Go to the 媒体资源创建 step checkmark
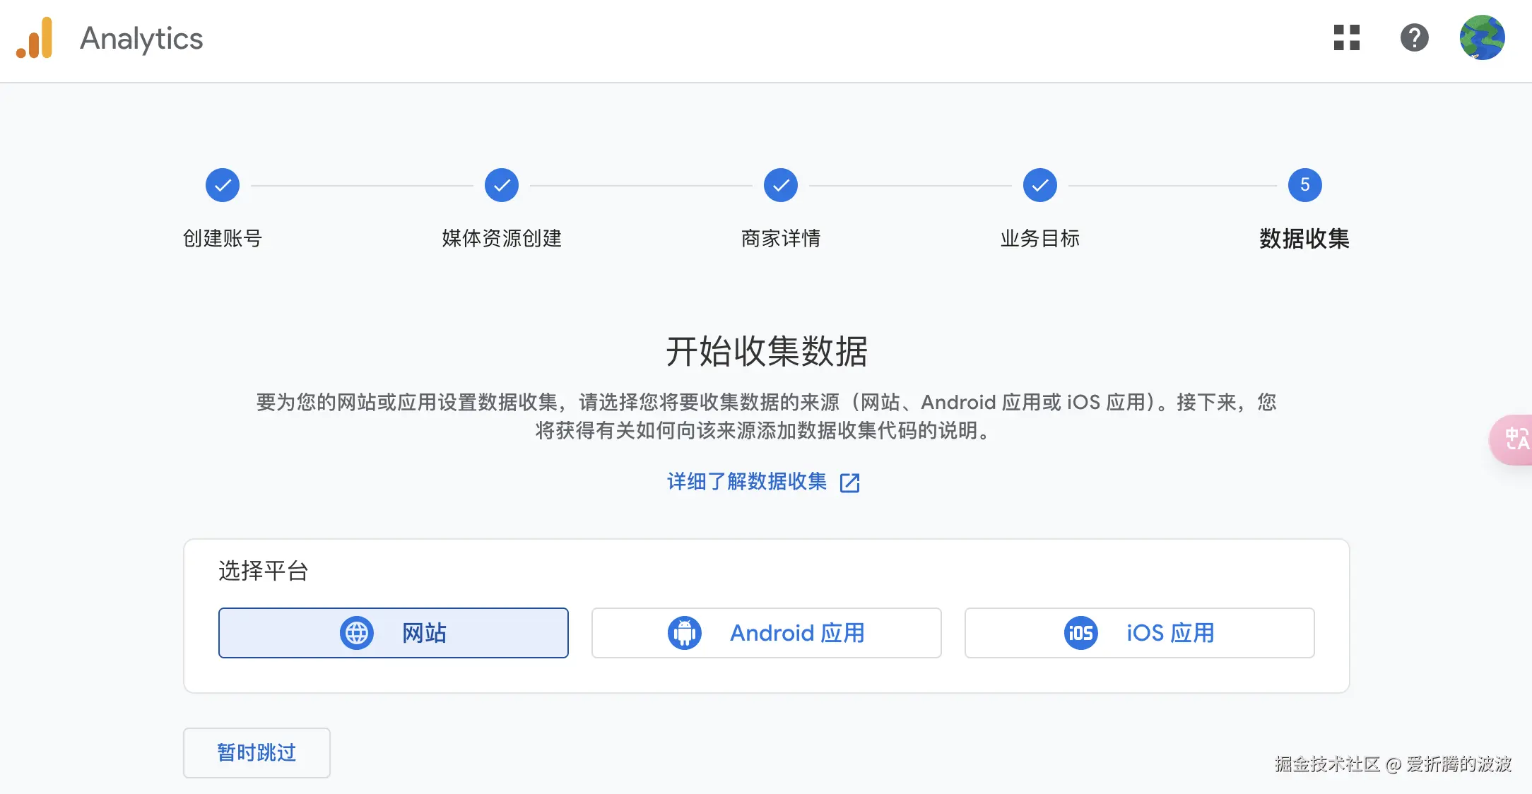 pyautogui.click(x=502, y=185)
